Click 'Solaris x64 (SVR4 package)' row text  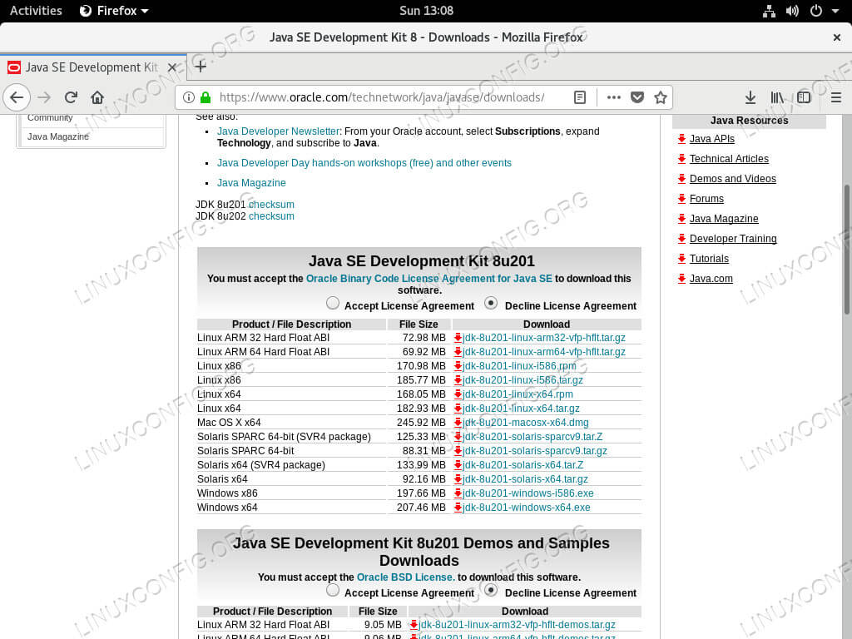(260, 465)
